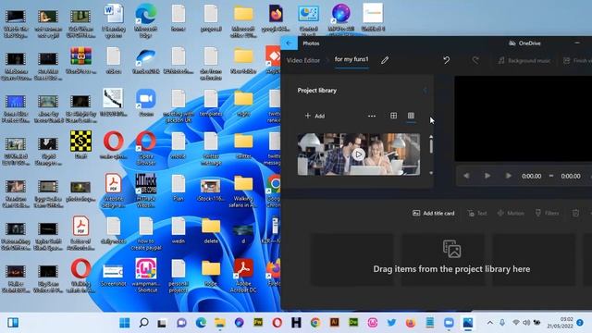The image size is (592, 333).
Task: Open File Explorer from the taskbar
Action: (220, 323)
